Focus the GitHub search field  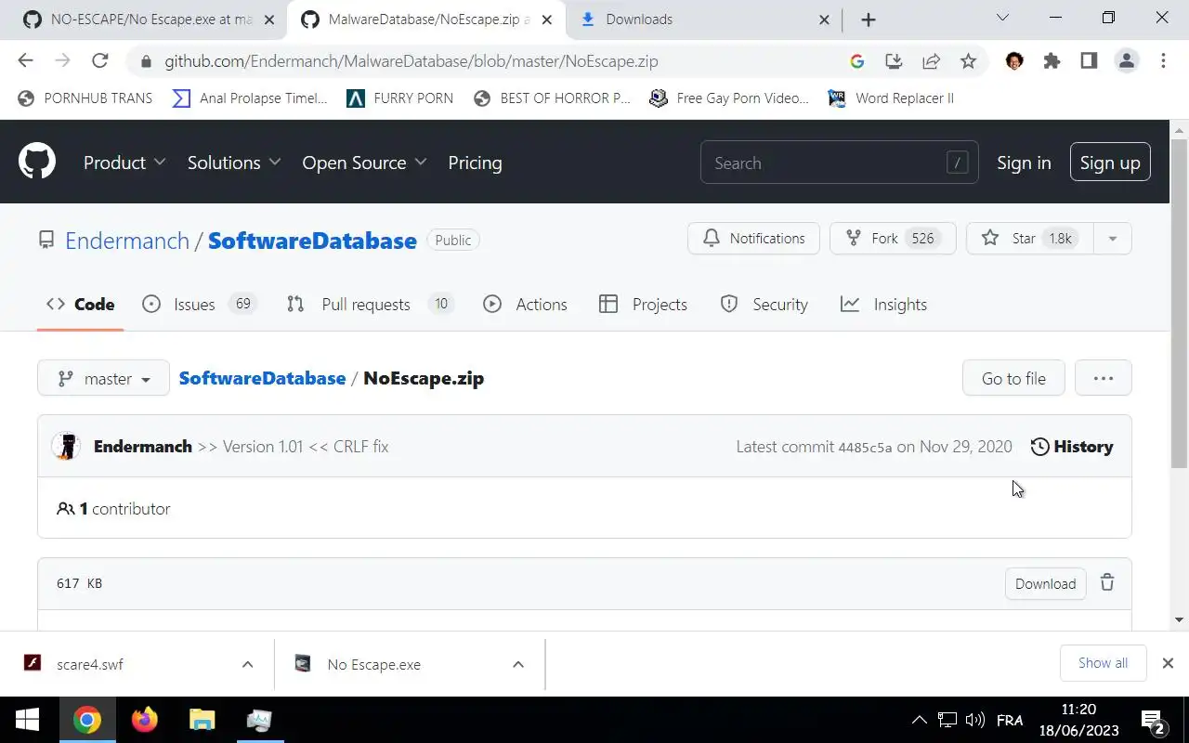[839, 163]
